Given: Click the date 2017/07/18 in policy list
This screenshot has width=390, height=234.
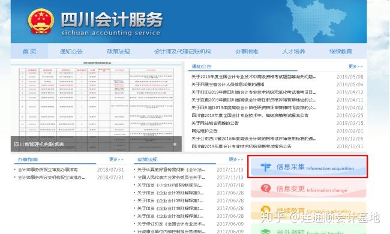Looking at the screenshot, I should coord(230,185).
